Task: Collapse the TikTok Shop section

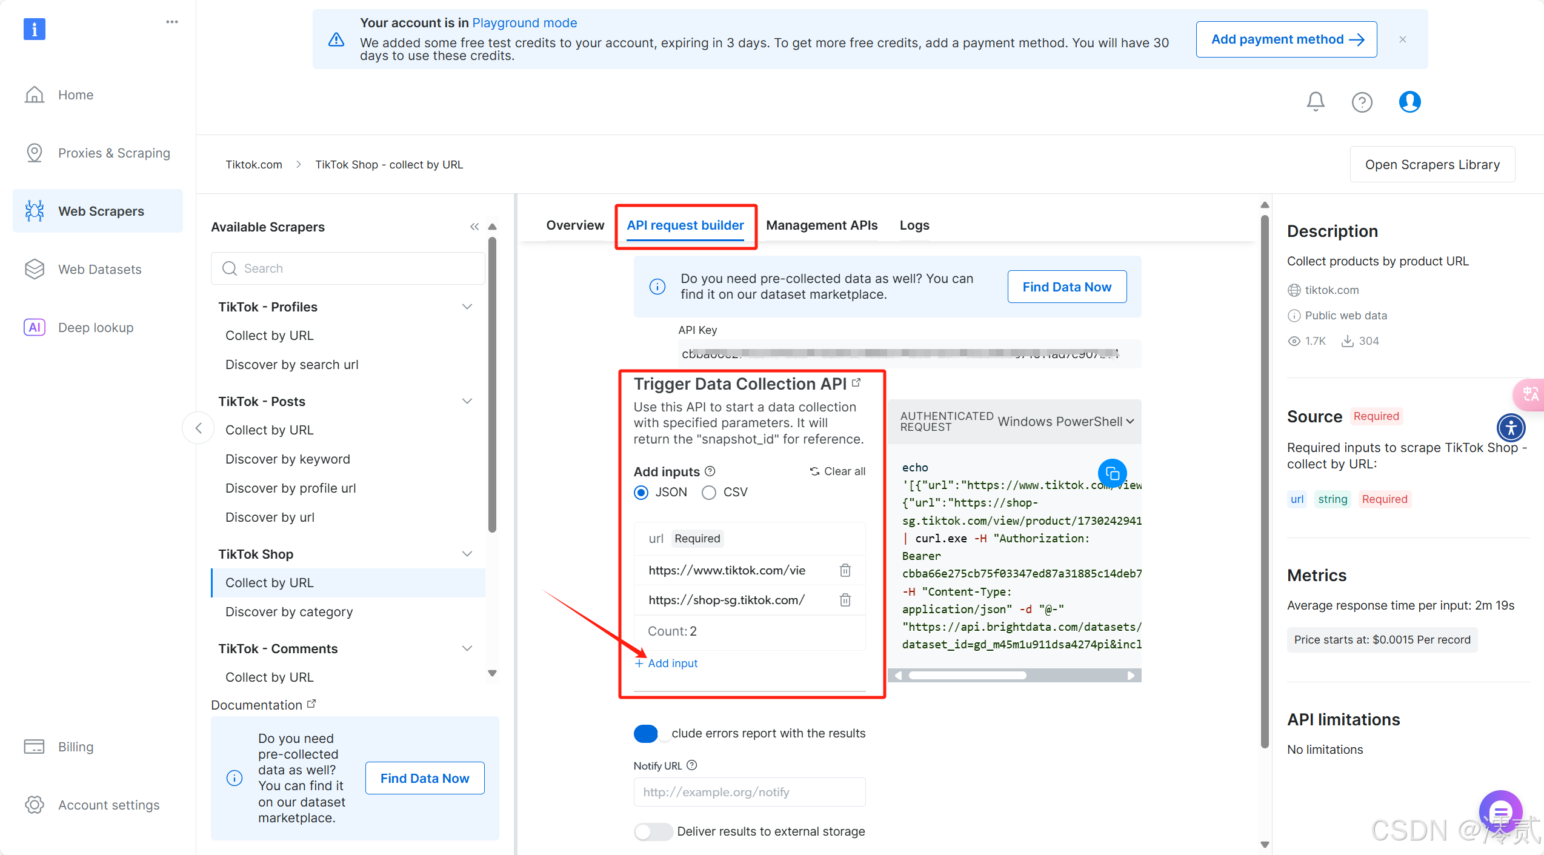Action: coord(467,554)
